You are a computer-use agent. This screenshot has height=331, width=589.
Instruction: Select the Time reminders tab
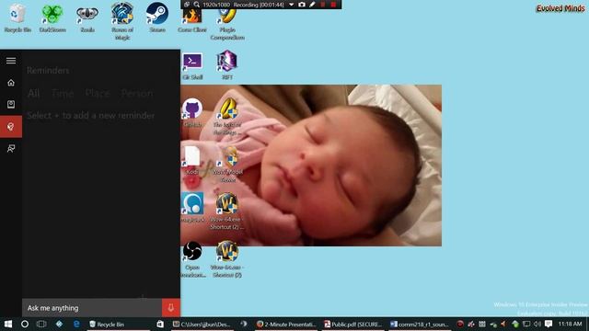pos(63,93)
